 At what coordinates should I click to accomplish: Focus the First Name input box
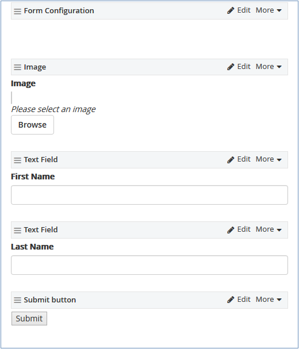[149, 195]
